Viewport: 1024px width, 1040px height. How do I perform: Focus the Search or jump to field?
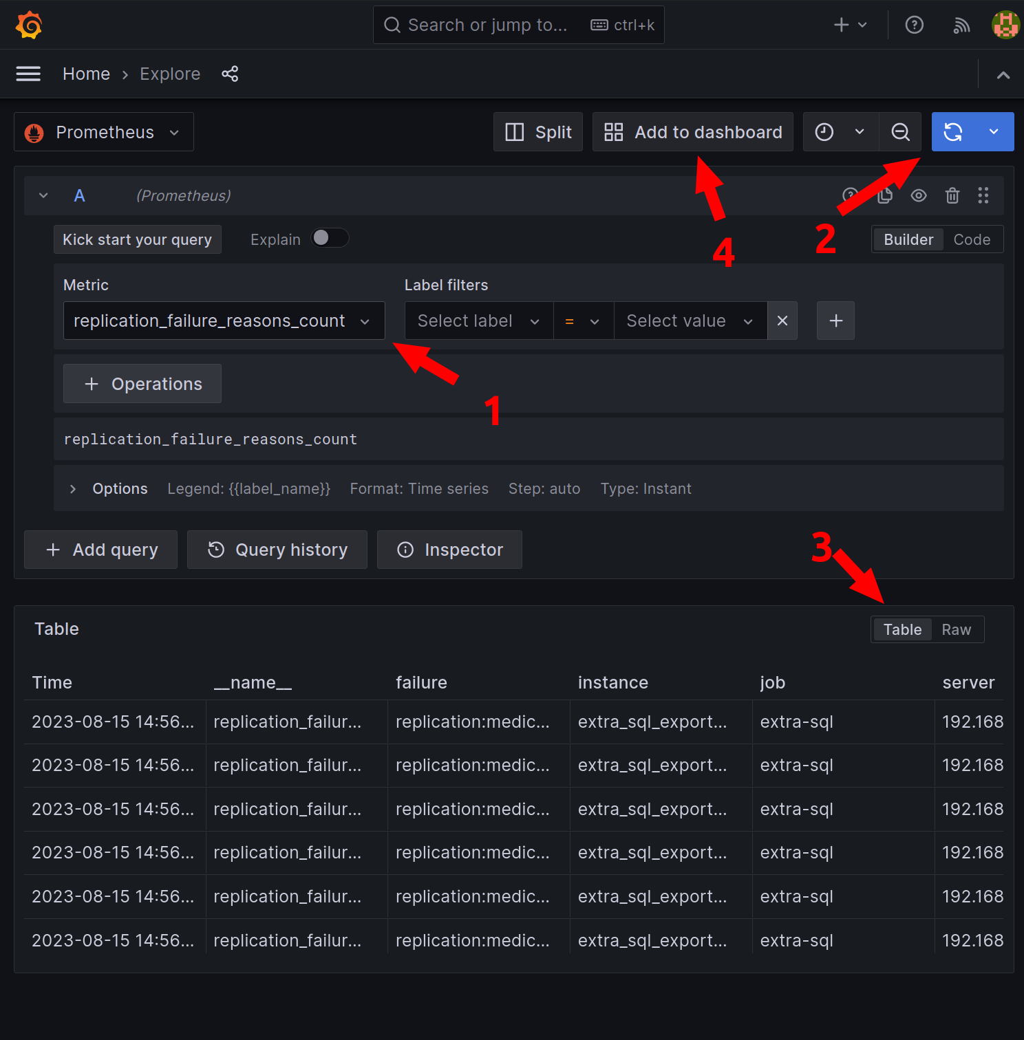519,25
